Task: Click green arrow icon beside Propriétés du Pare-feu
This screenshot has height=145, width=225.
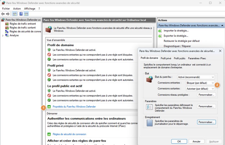Action: coord(49,107)
